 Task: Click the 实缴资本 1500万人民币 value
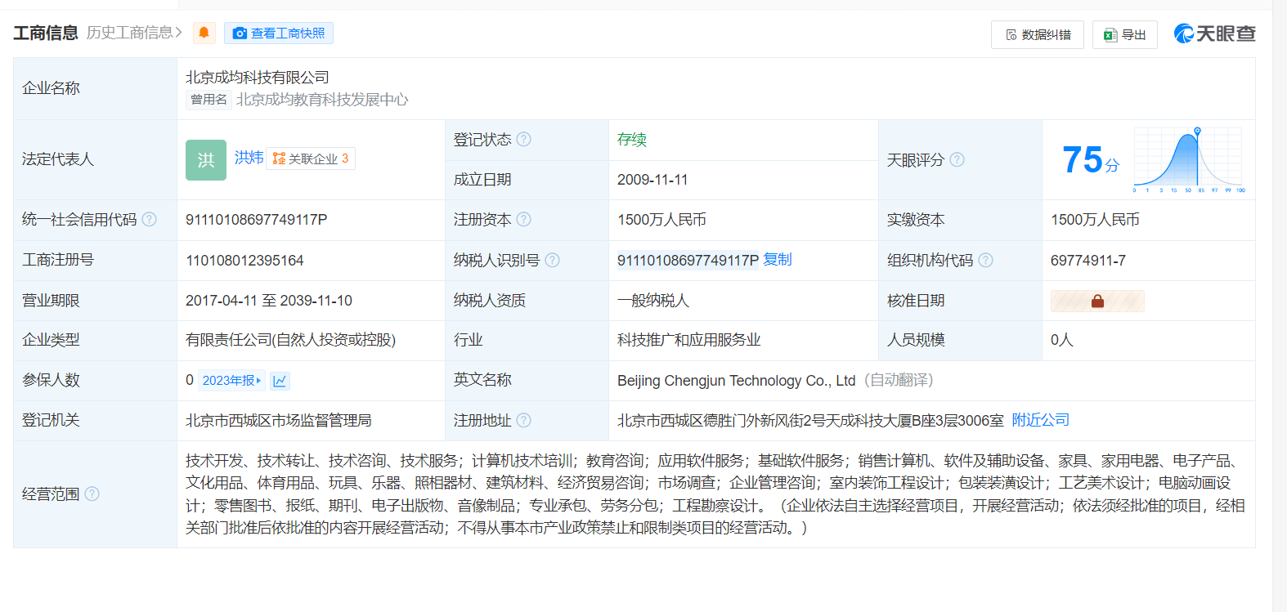(1095, 220)
